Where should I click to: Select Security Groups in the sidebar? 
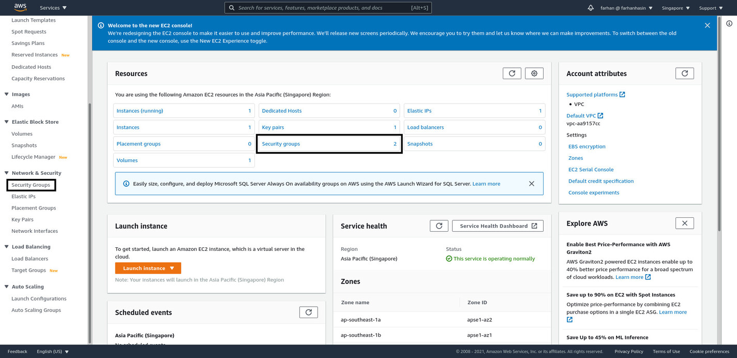point(31,185)
